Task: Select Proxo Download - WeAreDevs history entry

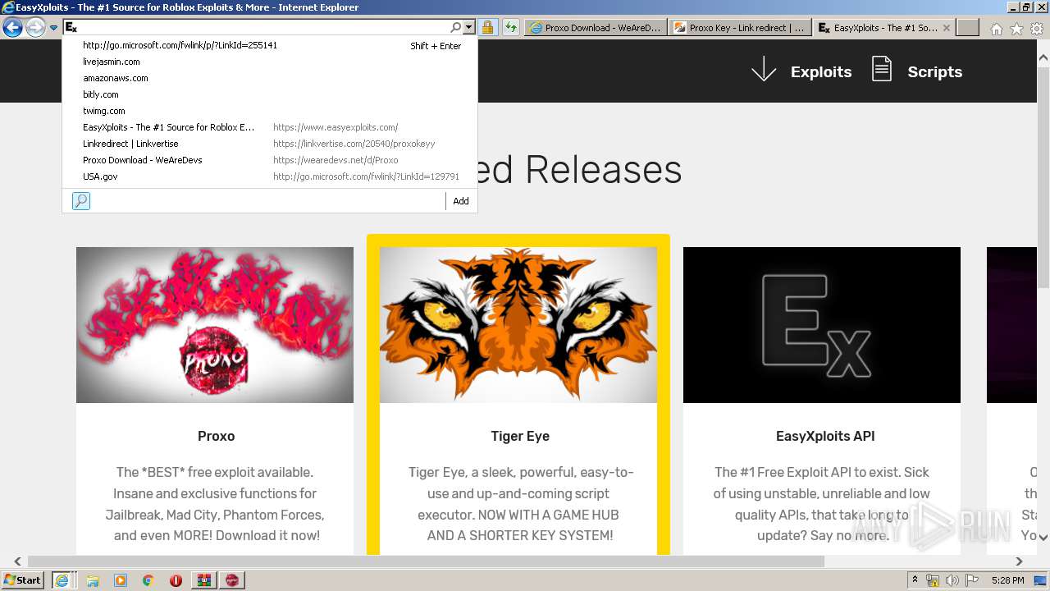Action: point(270,160)
